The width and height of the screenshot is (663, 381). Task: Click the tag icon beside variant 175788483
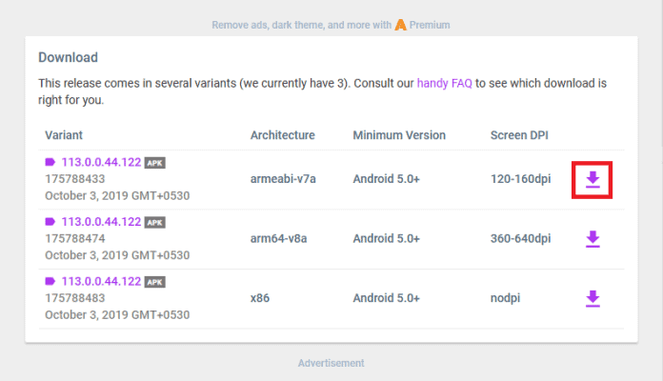coord(50,282)
